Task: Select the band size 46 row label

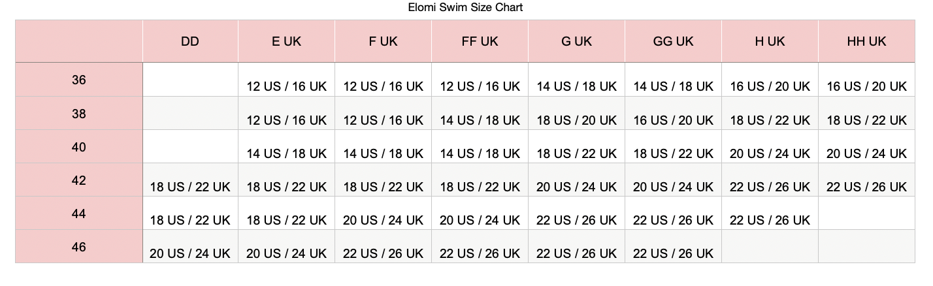Action: tap(78, 247)
